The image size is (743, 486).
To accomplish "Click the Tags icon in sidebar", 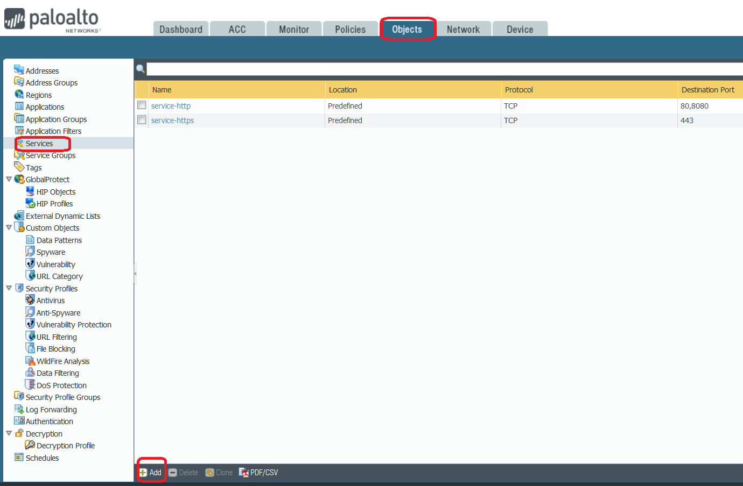I will tap(19, 167).
